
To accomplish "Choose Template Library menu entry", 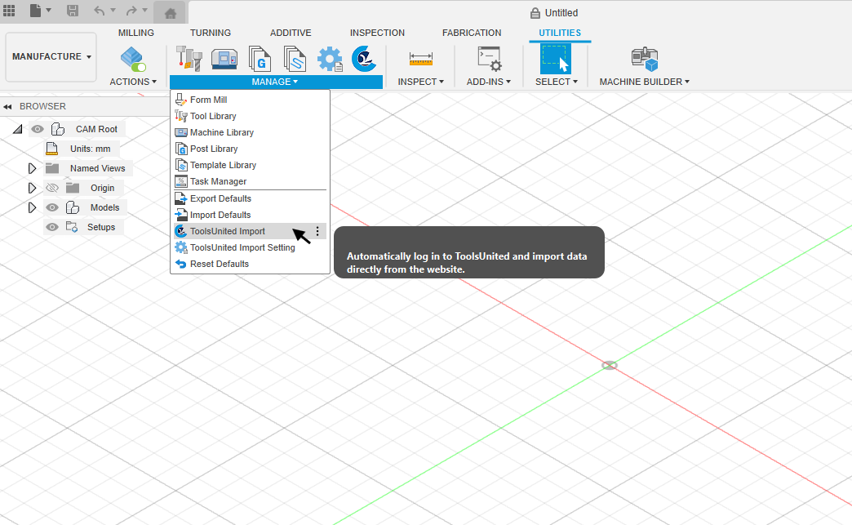I will pos(250,165).
